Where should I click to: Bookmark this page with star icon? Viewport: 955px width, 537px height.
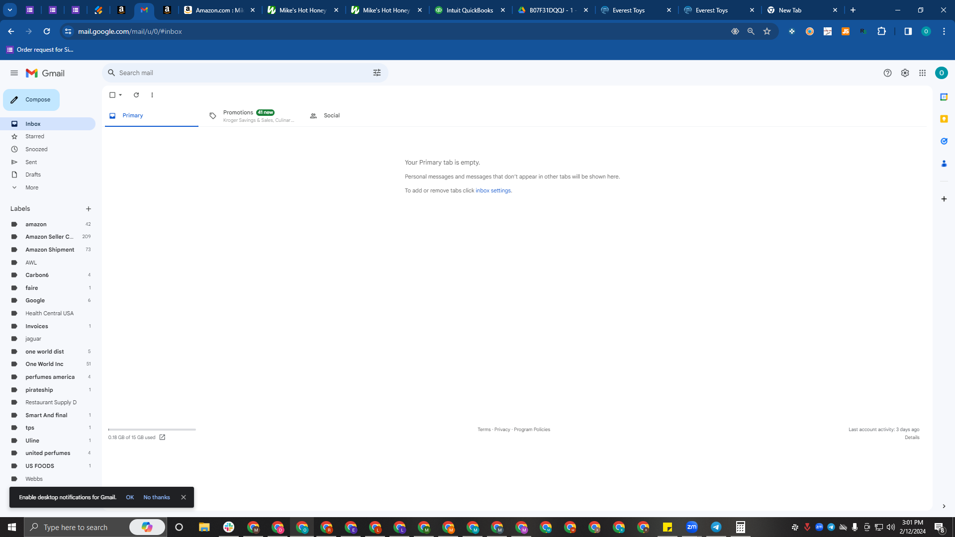click(x=767, y=31)
